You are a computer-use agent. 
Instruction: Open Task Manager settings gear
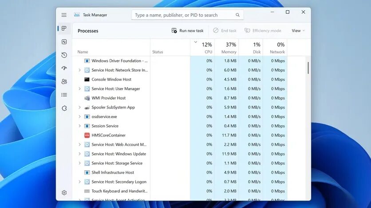tap(64, 193)
